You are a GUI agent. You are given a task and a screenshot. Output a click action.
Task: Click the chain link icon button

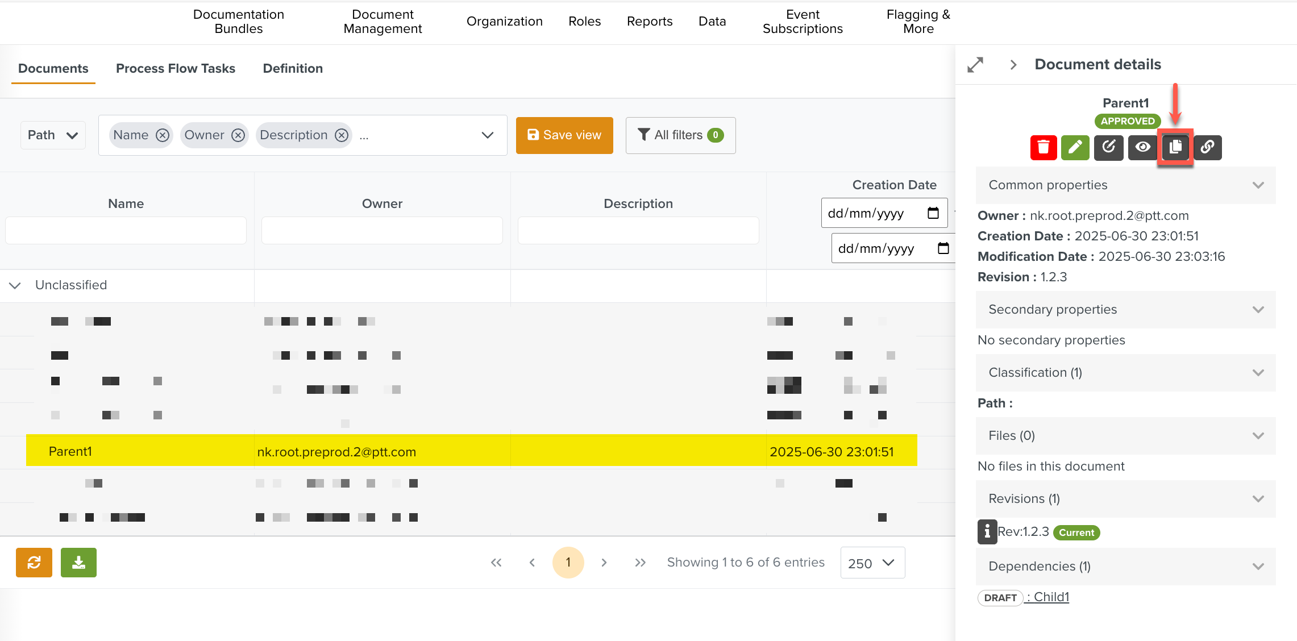point(1208,148)
